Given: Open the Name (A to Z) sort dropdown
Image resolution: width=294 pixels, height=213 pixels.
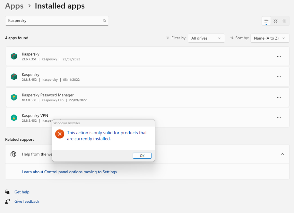Looking at the screenshot, I should [270, 38].
